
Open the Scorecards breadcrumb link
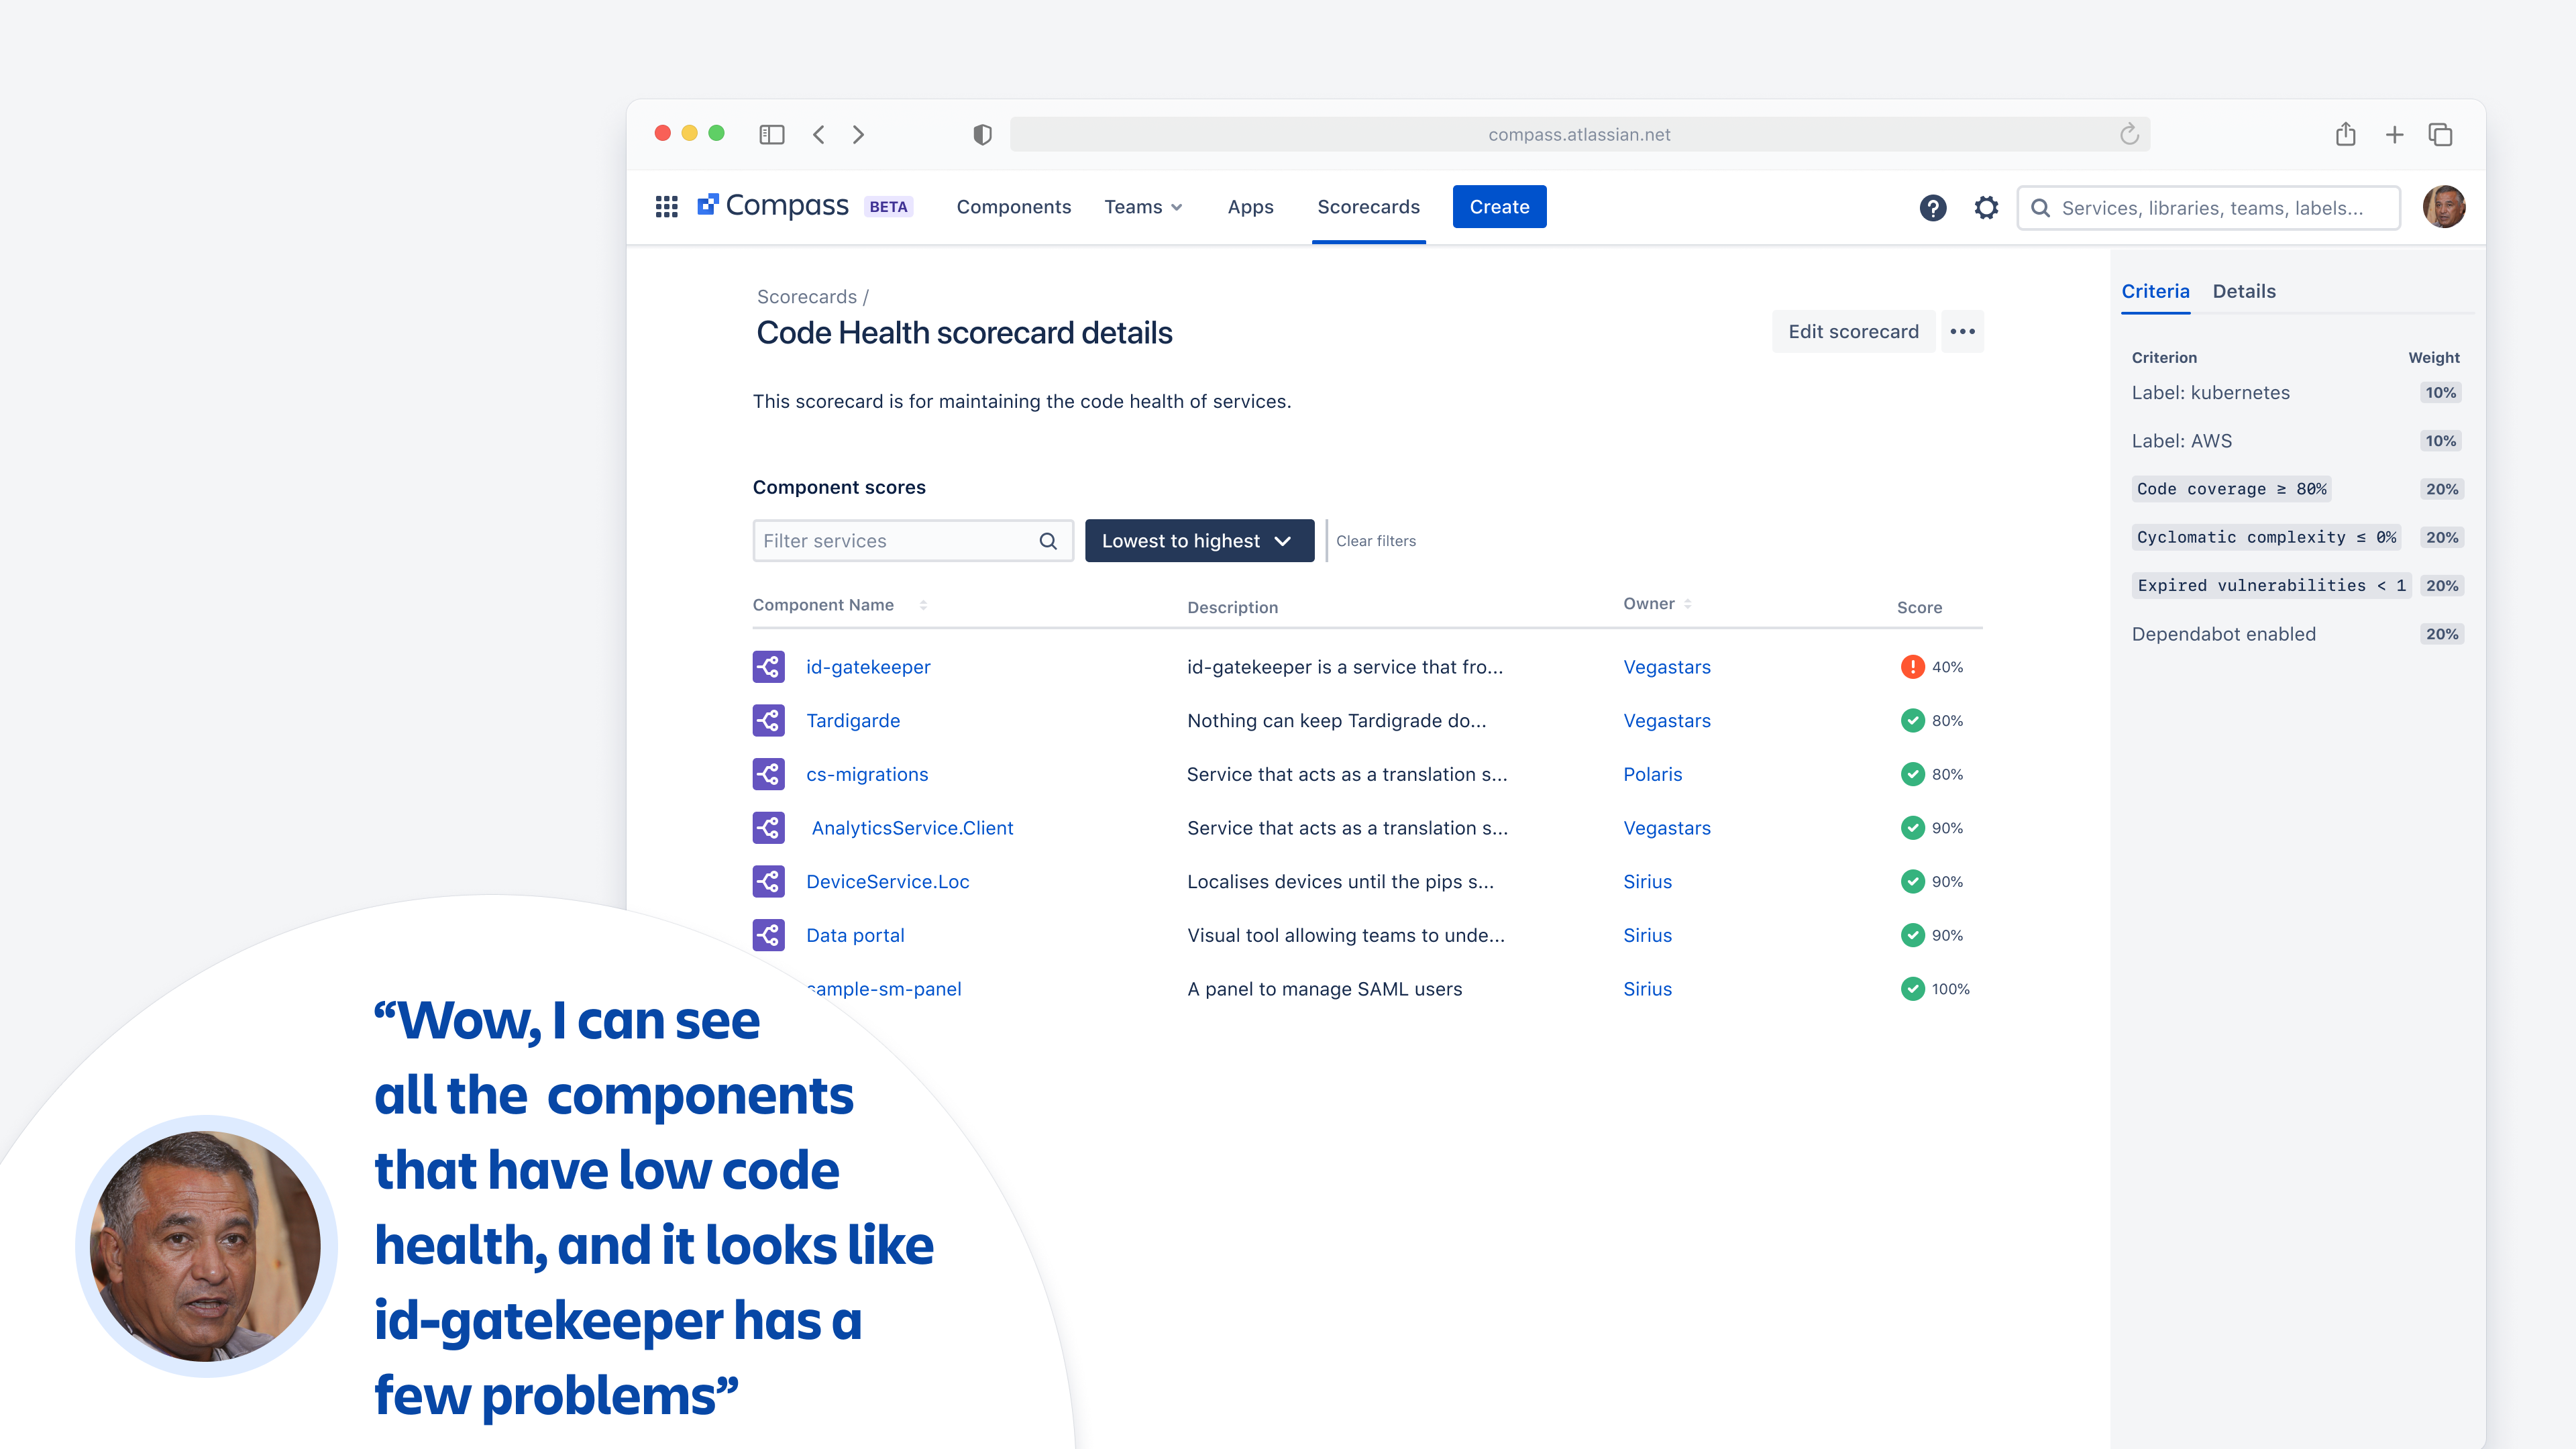click(x=806, y=297)
